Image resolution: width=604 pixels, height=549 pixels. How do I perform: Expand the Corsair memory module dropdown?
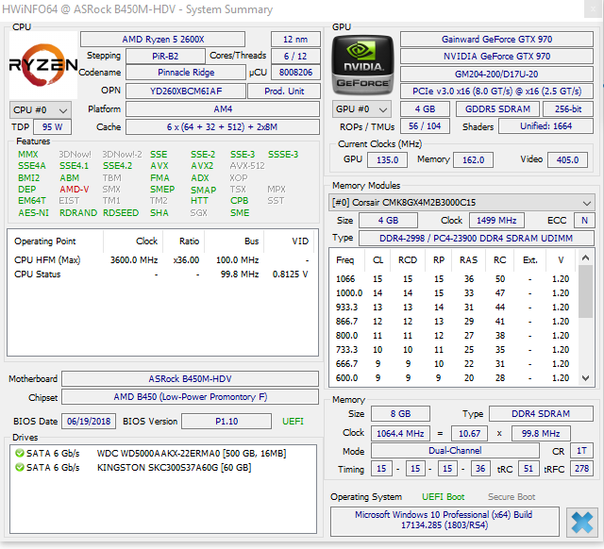[461, 203]
